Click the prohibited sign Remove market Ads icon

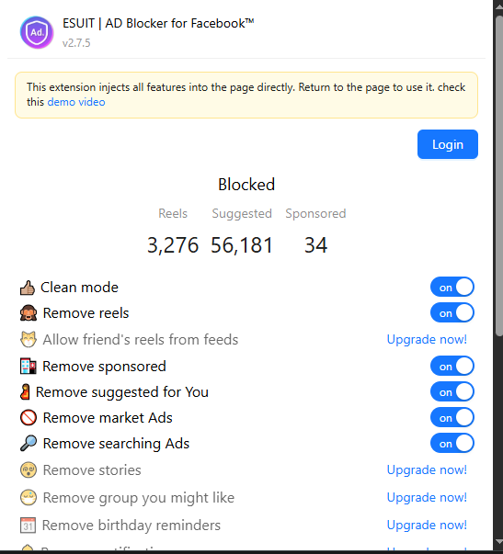click(29, 418)
